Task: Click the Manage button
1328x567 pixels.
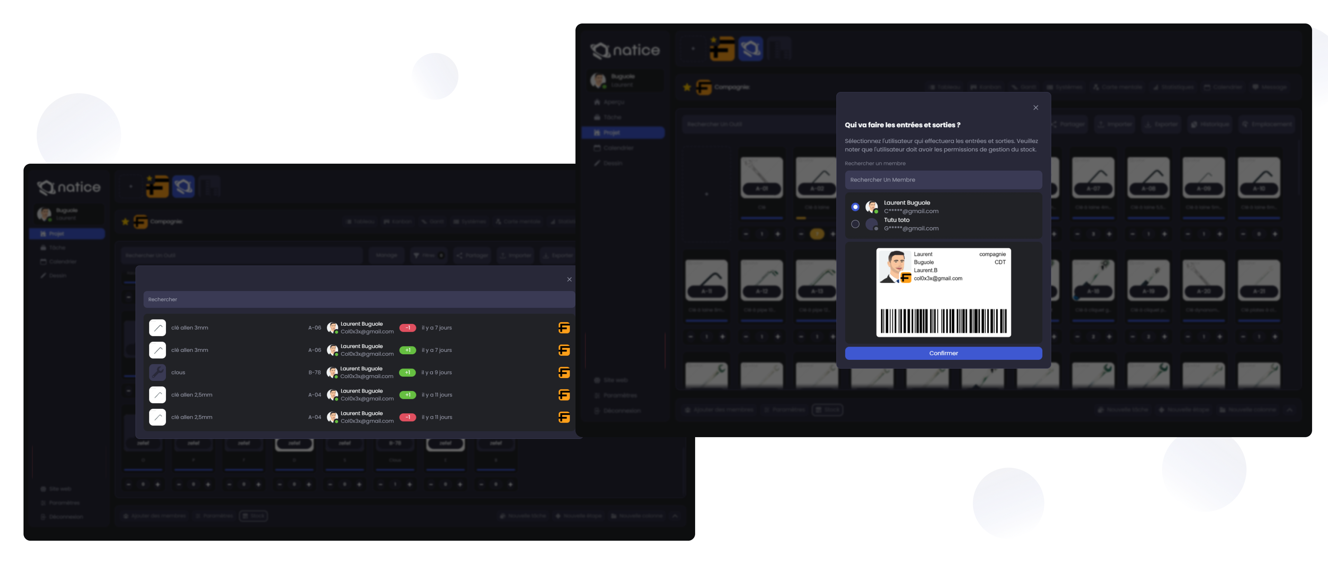Action: coord(387,255)
